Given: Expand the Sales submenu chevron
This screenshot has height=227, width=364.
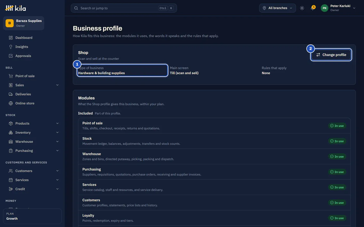Looking at the screenshot, I should point(57,85).
